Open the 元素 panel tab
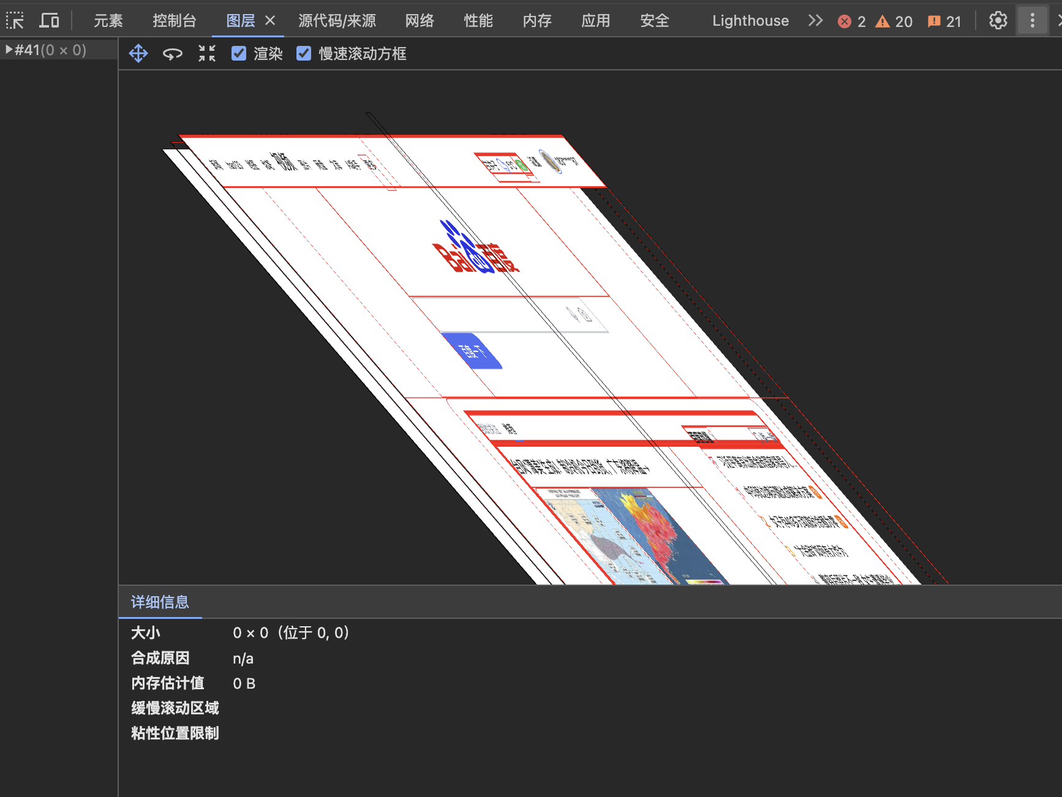 [108, 21]
